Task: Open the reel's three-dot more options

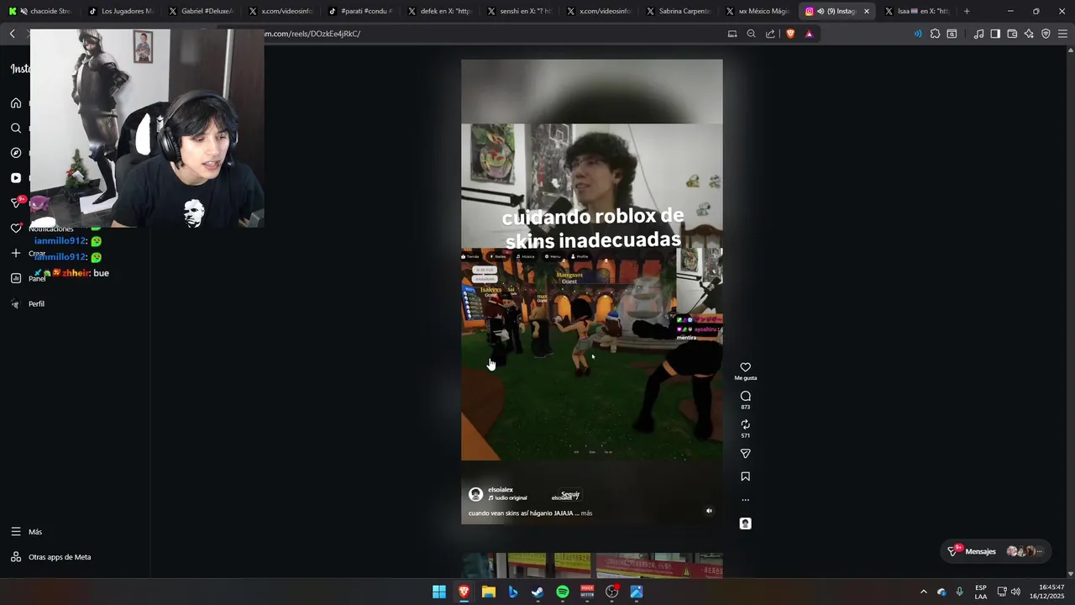Action: tap(745, 500)
